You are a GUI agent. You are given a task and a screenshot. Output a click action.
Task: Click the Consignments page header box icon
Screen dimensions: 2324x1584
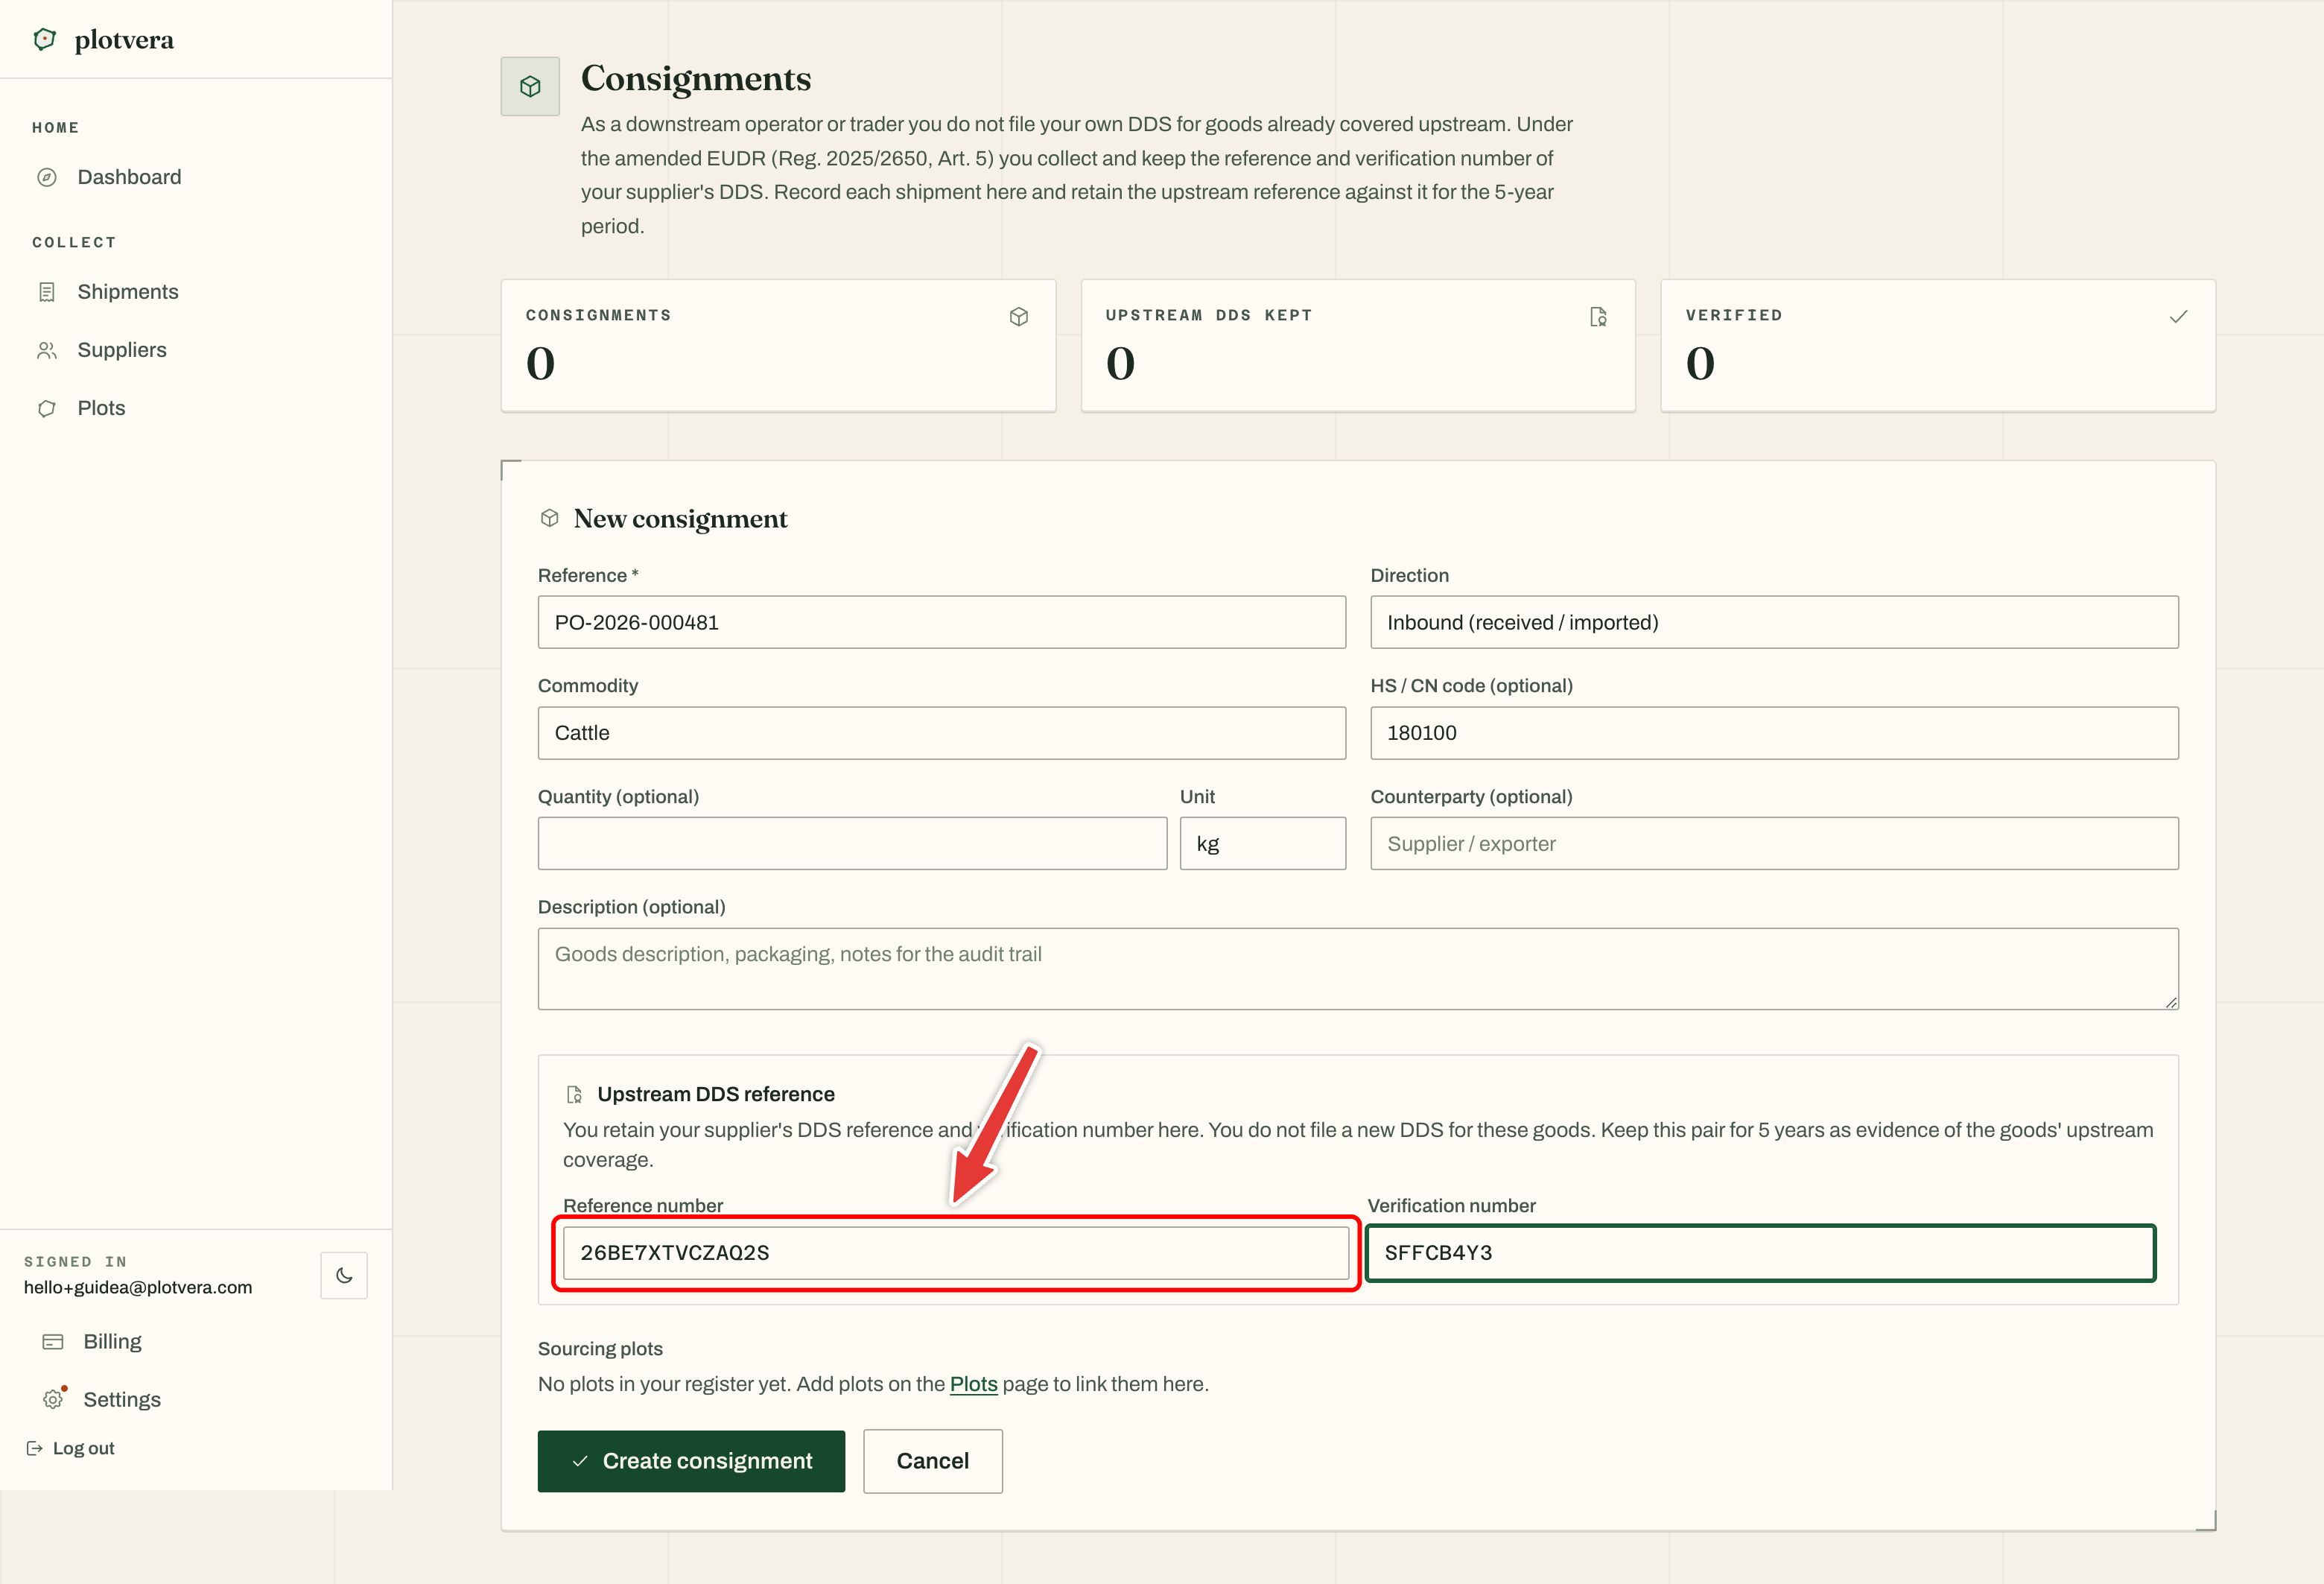[x=530, y=87]
